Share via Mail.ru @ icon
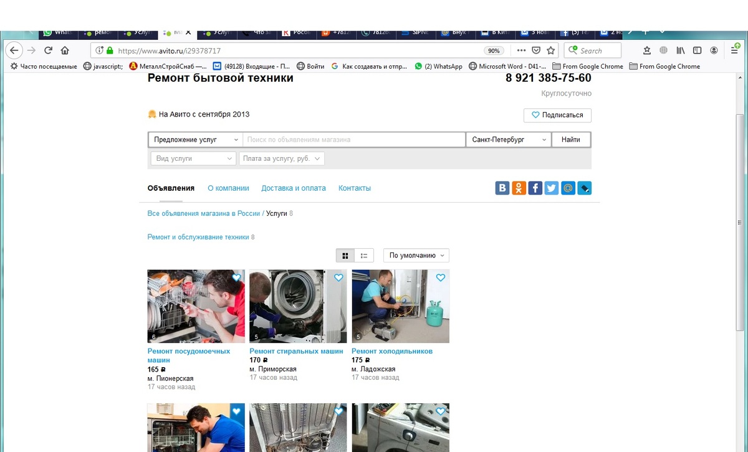 click(x=568, y=188)
